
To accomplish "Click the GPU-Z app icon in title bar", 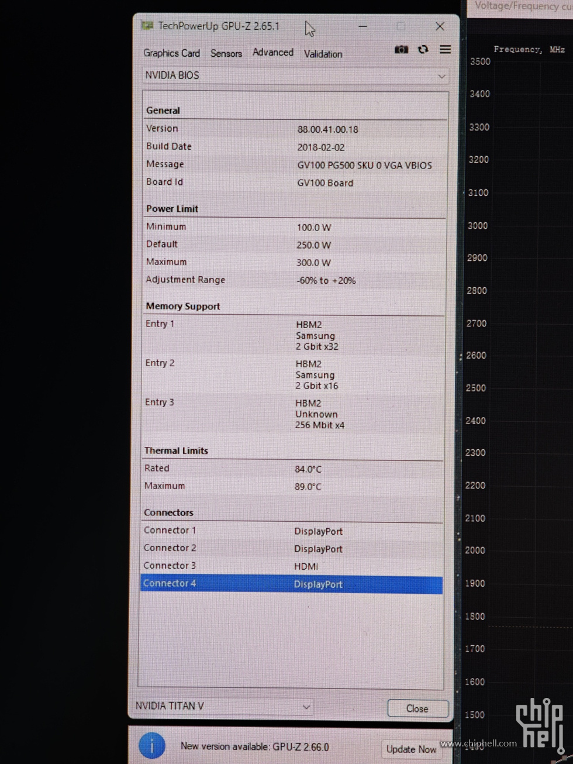I will 147,26.
